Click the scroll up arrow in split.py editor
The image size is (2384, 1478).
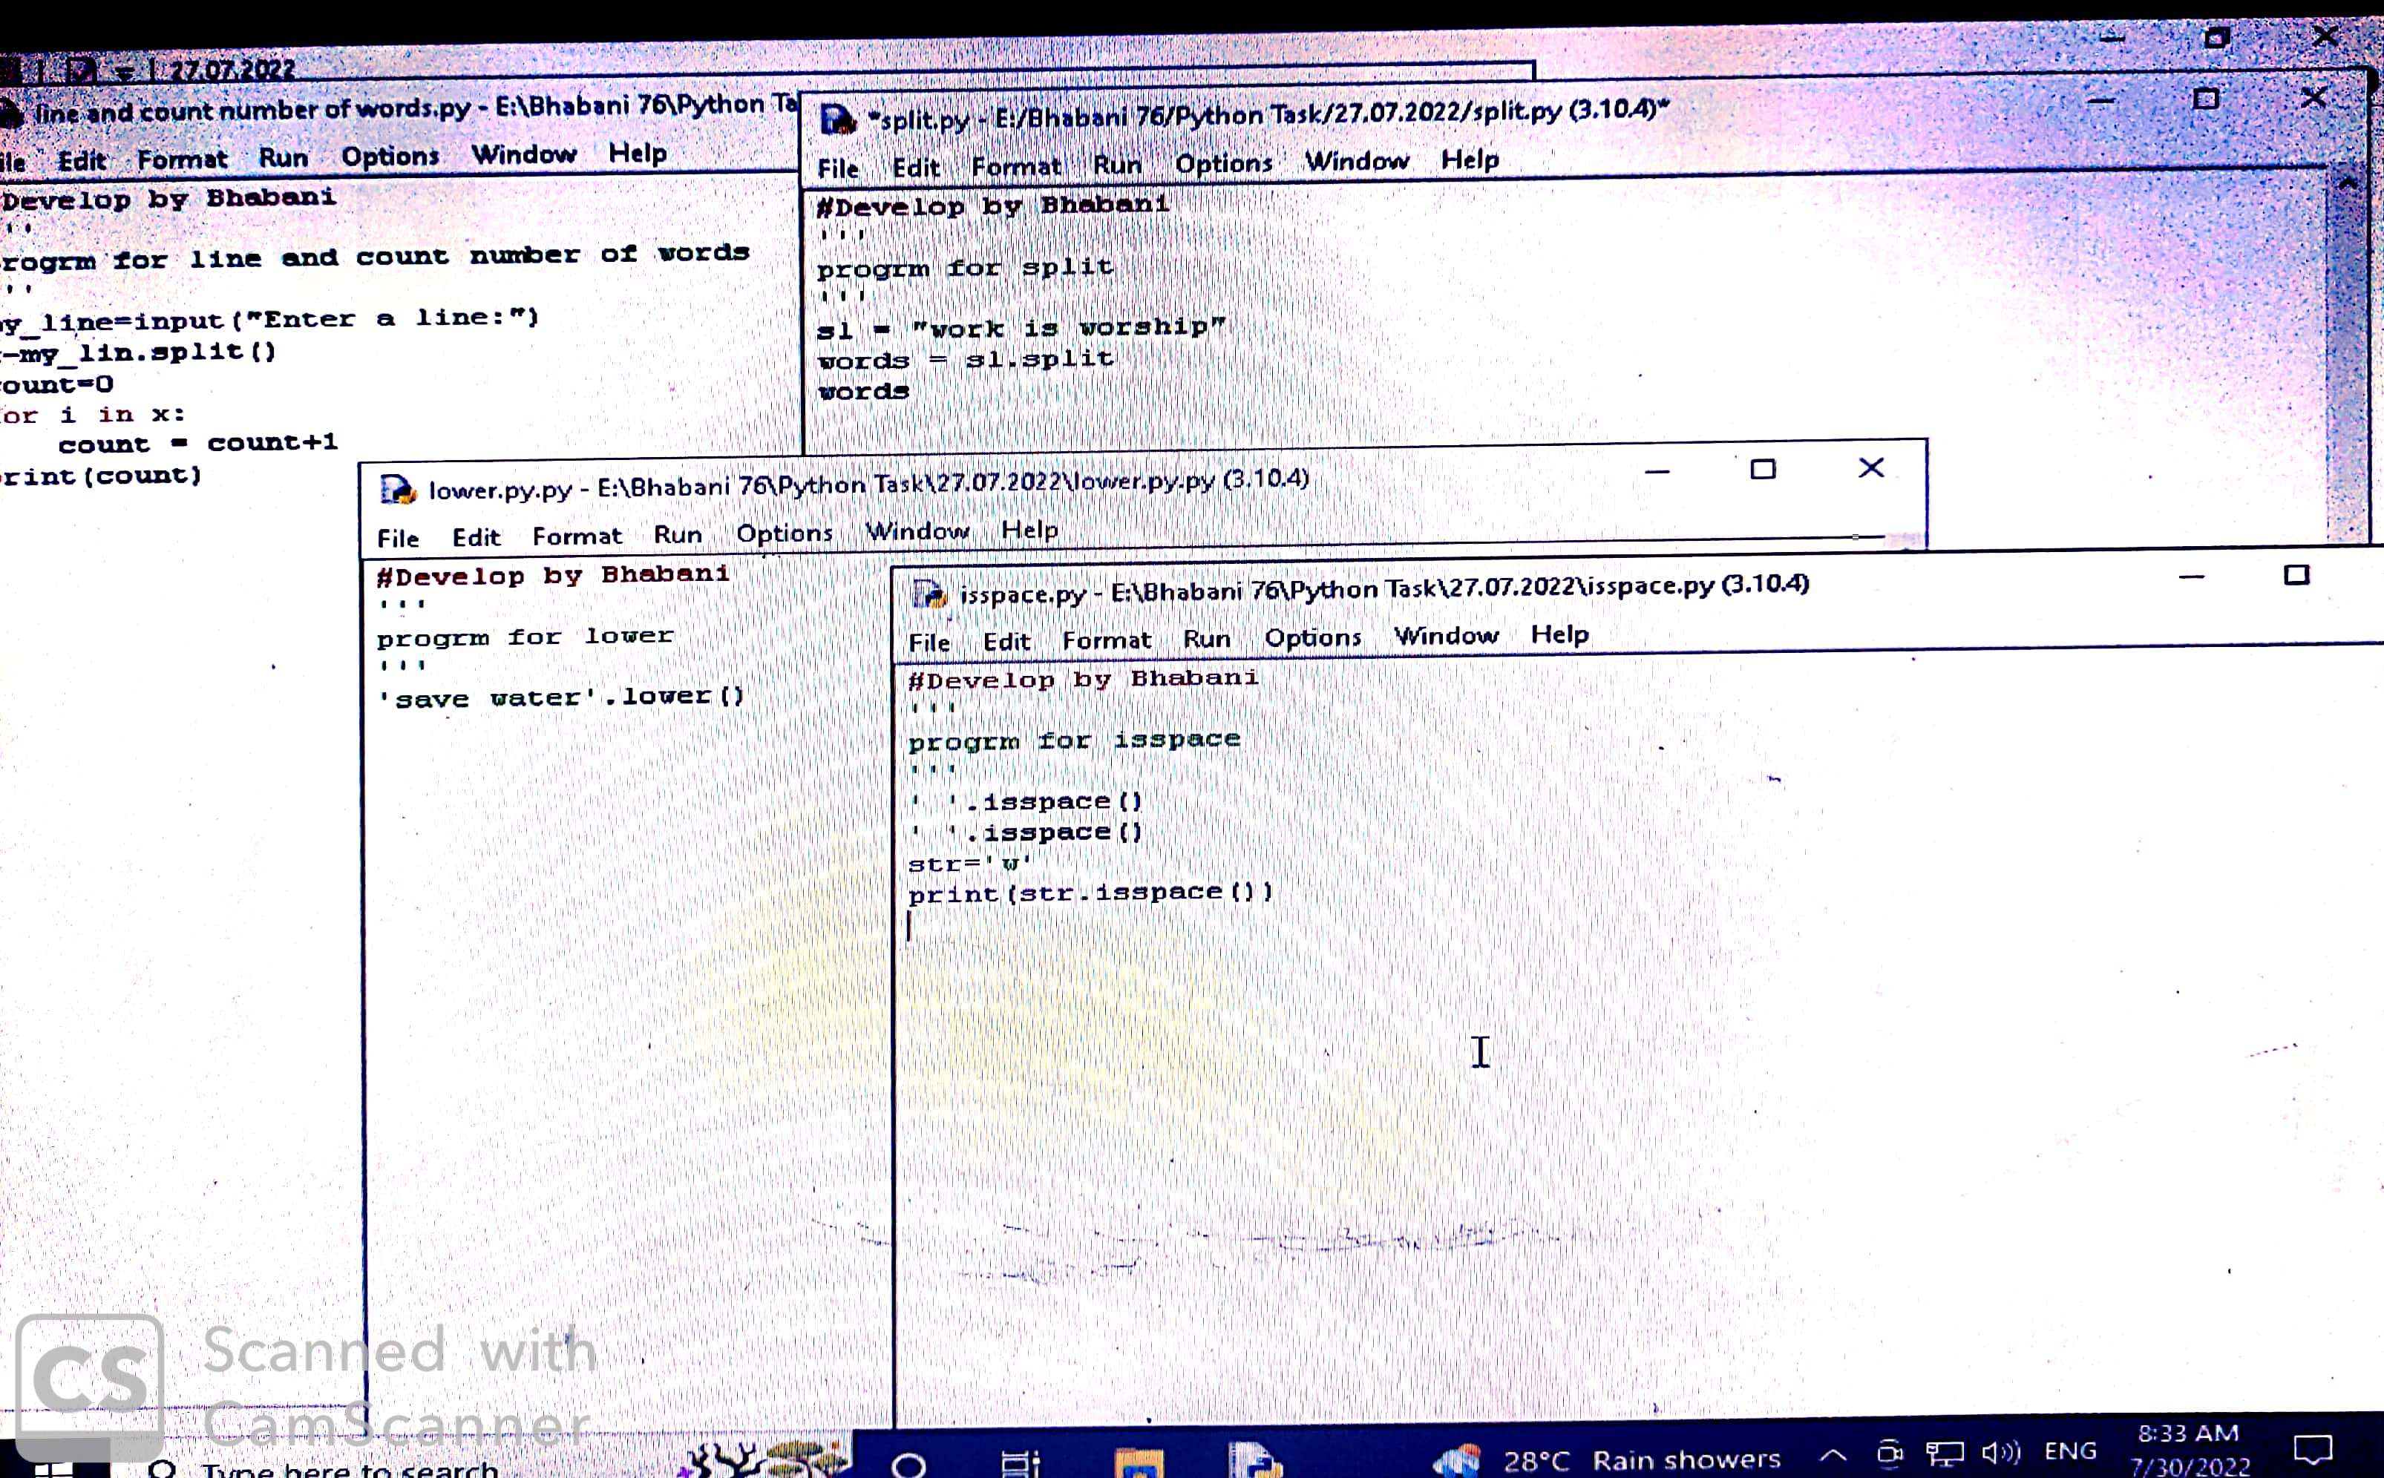(2347, 184)
